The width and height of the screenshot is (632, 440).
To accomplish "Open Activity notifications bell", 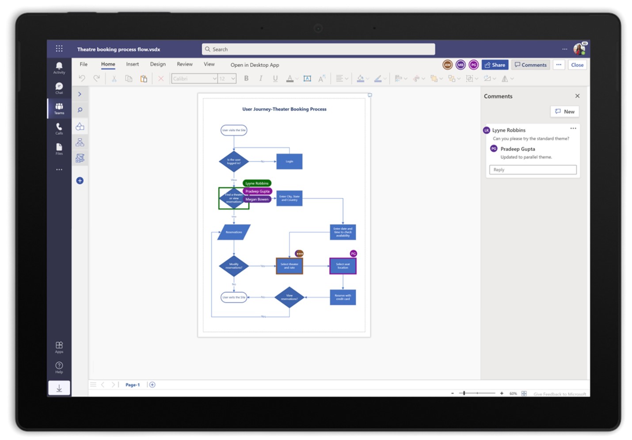I will 59,68.
